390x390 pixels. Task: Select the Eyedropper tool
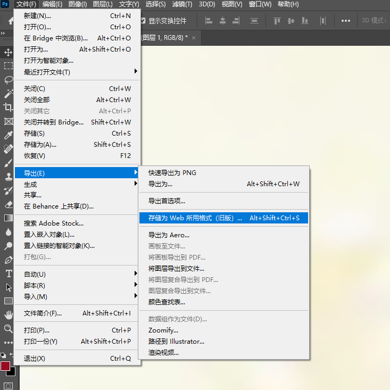[8, 135]
